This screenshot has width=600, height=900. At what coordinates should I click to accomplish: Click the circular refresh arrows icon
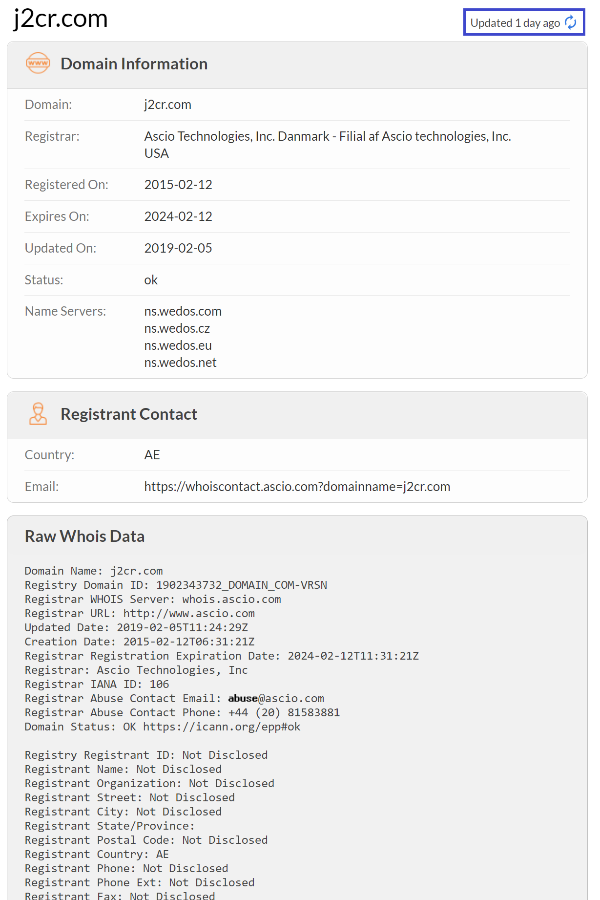[x=571, y=22]
